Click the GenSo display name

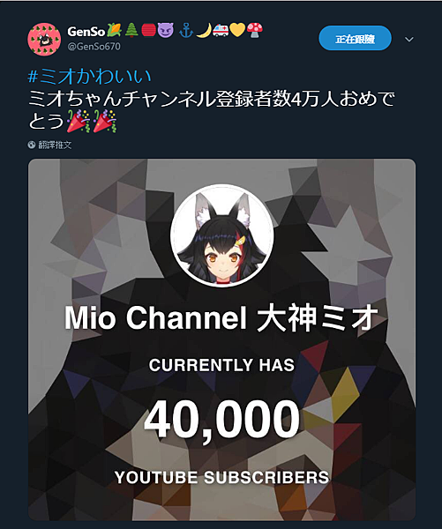pos(86,31)
